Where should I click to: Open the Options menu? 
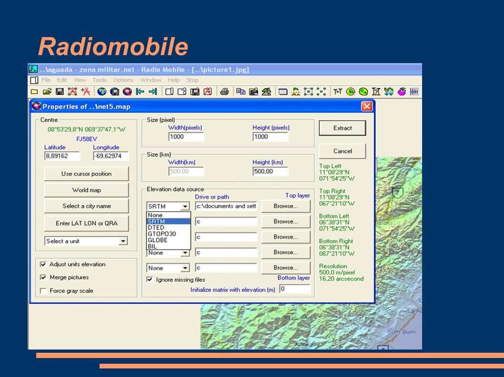coord(123,80)
